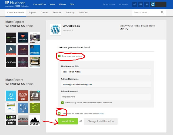
Task: Open Sellers link in header
Action: click(52, 4)
